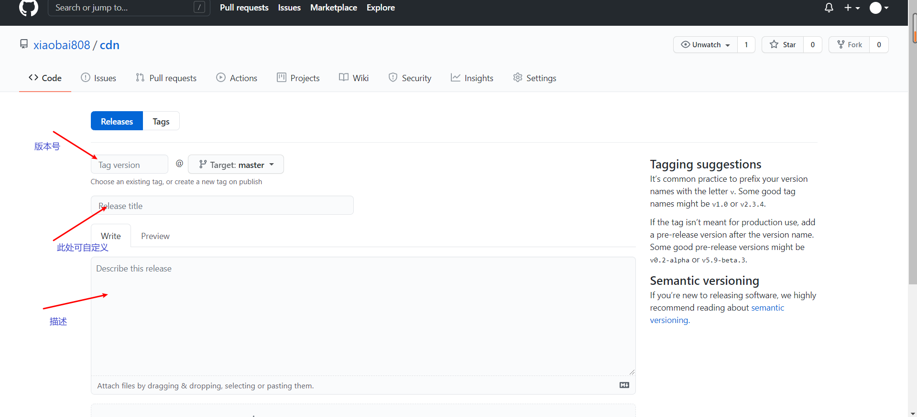Switch to the Security tab

[x=410, y=78]
